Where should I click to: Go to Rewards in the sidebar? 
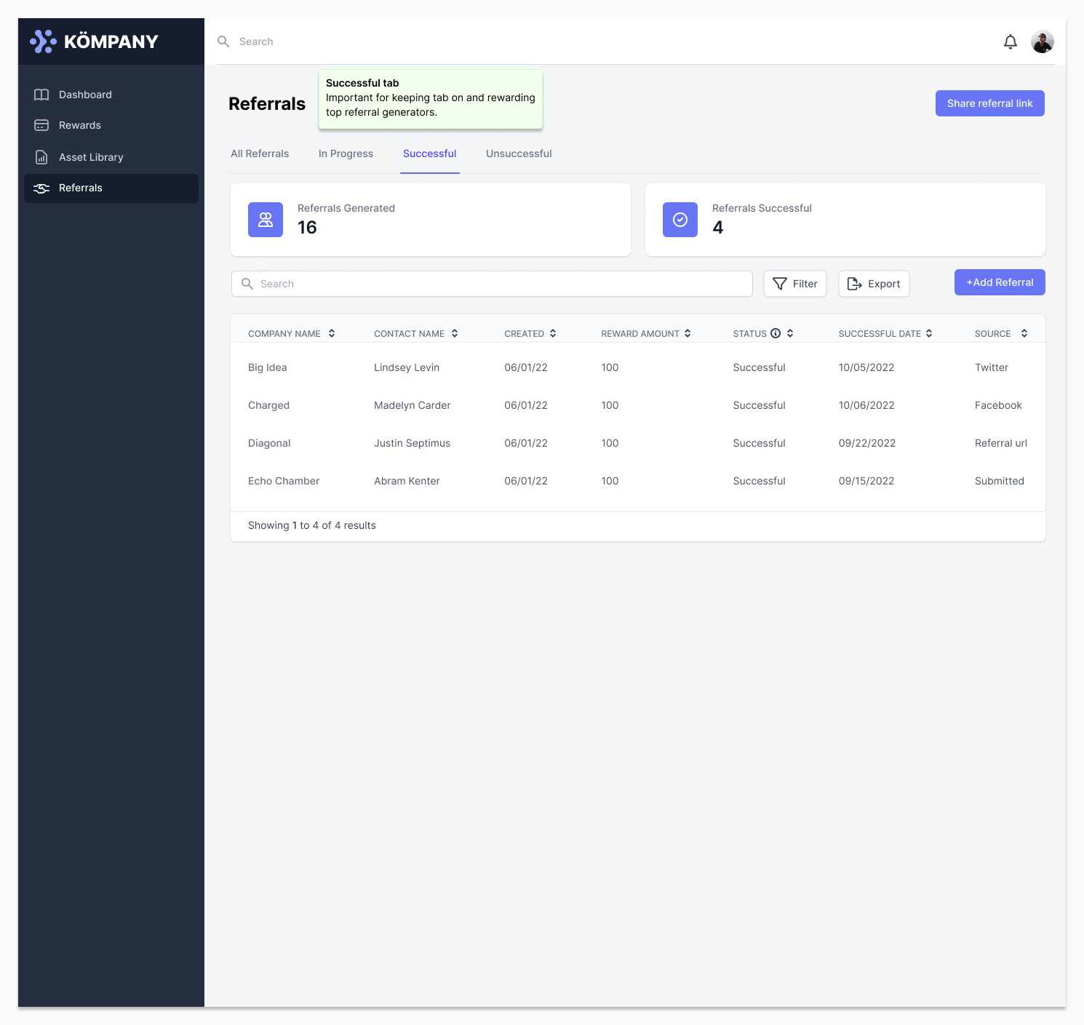(79, 125)
